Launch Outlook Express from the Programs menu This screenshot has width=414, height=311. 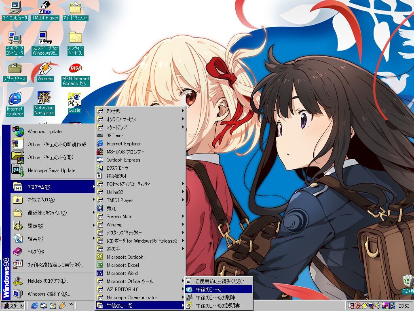[140, 160]
